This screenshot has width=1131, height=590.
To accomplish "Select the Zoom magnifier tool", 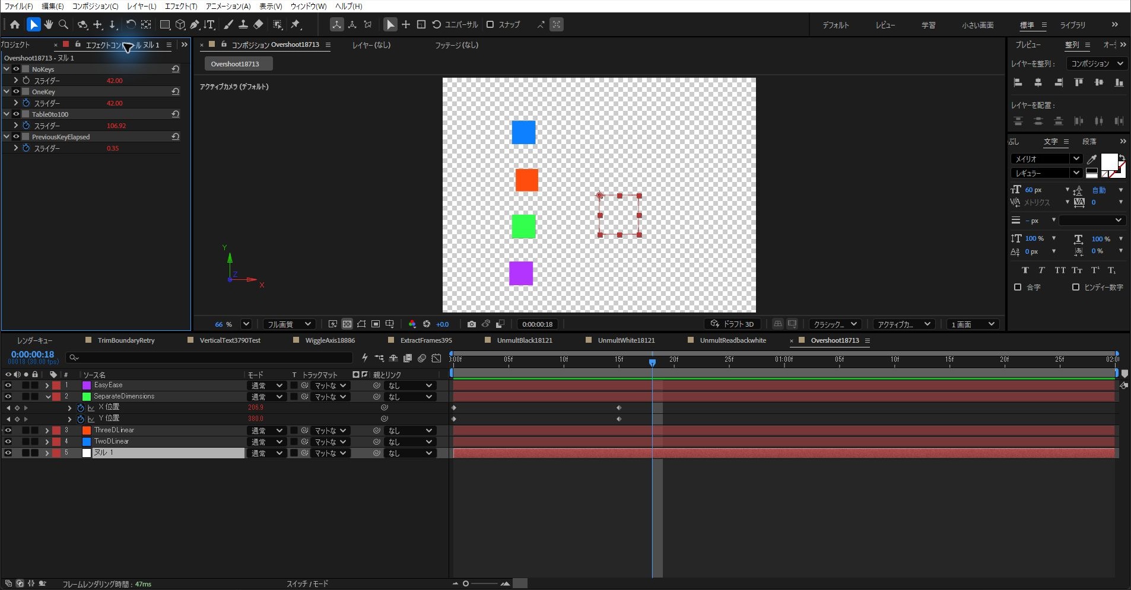I will 63,24.
